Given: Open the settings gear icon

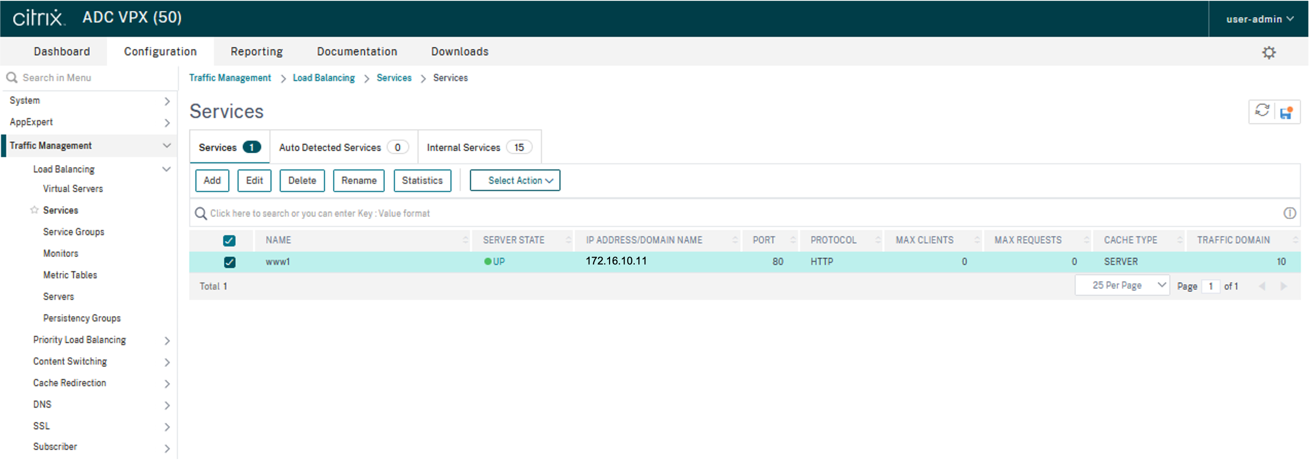Looking at the screenshot, I should [x=1269, y=52].
